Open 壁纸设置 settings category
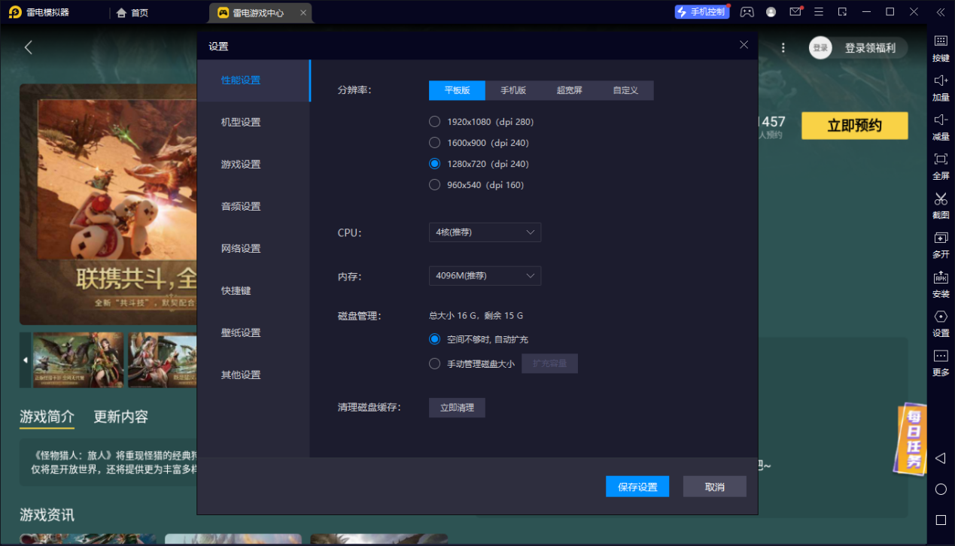The width and height of the screenshot is (955, 546). click(x=254, y=333)
